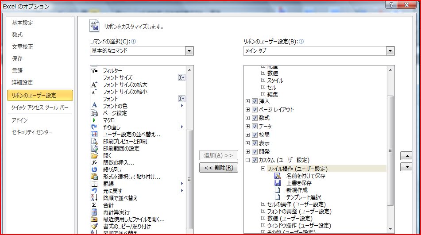Open the コマンドの選択 dropdown (基本的なコマンド)
Image resolution: width=421 pixels, height=235 pixels.
189,51
